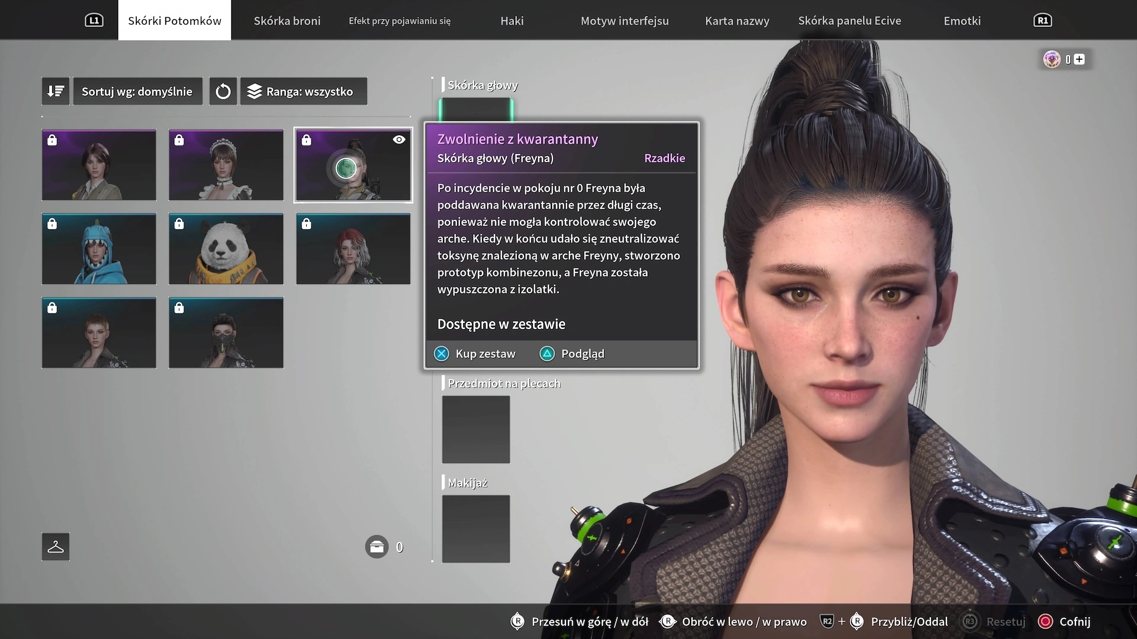
Task: Click lock icon on face mask skin
Action: [x=179, y=308]
